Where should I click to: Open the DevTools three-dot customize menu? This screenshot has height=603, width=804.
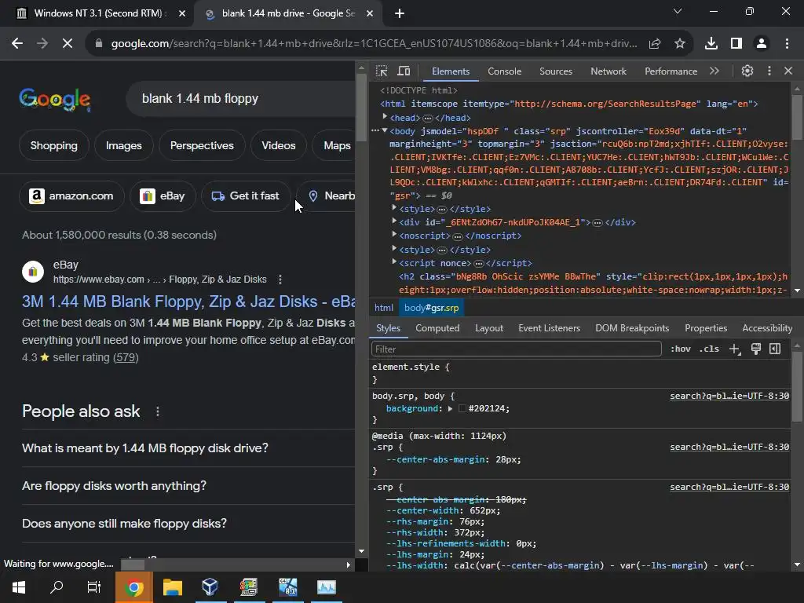[x=769, y=71]
